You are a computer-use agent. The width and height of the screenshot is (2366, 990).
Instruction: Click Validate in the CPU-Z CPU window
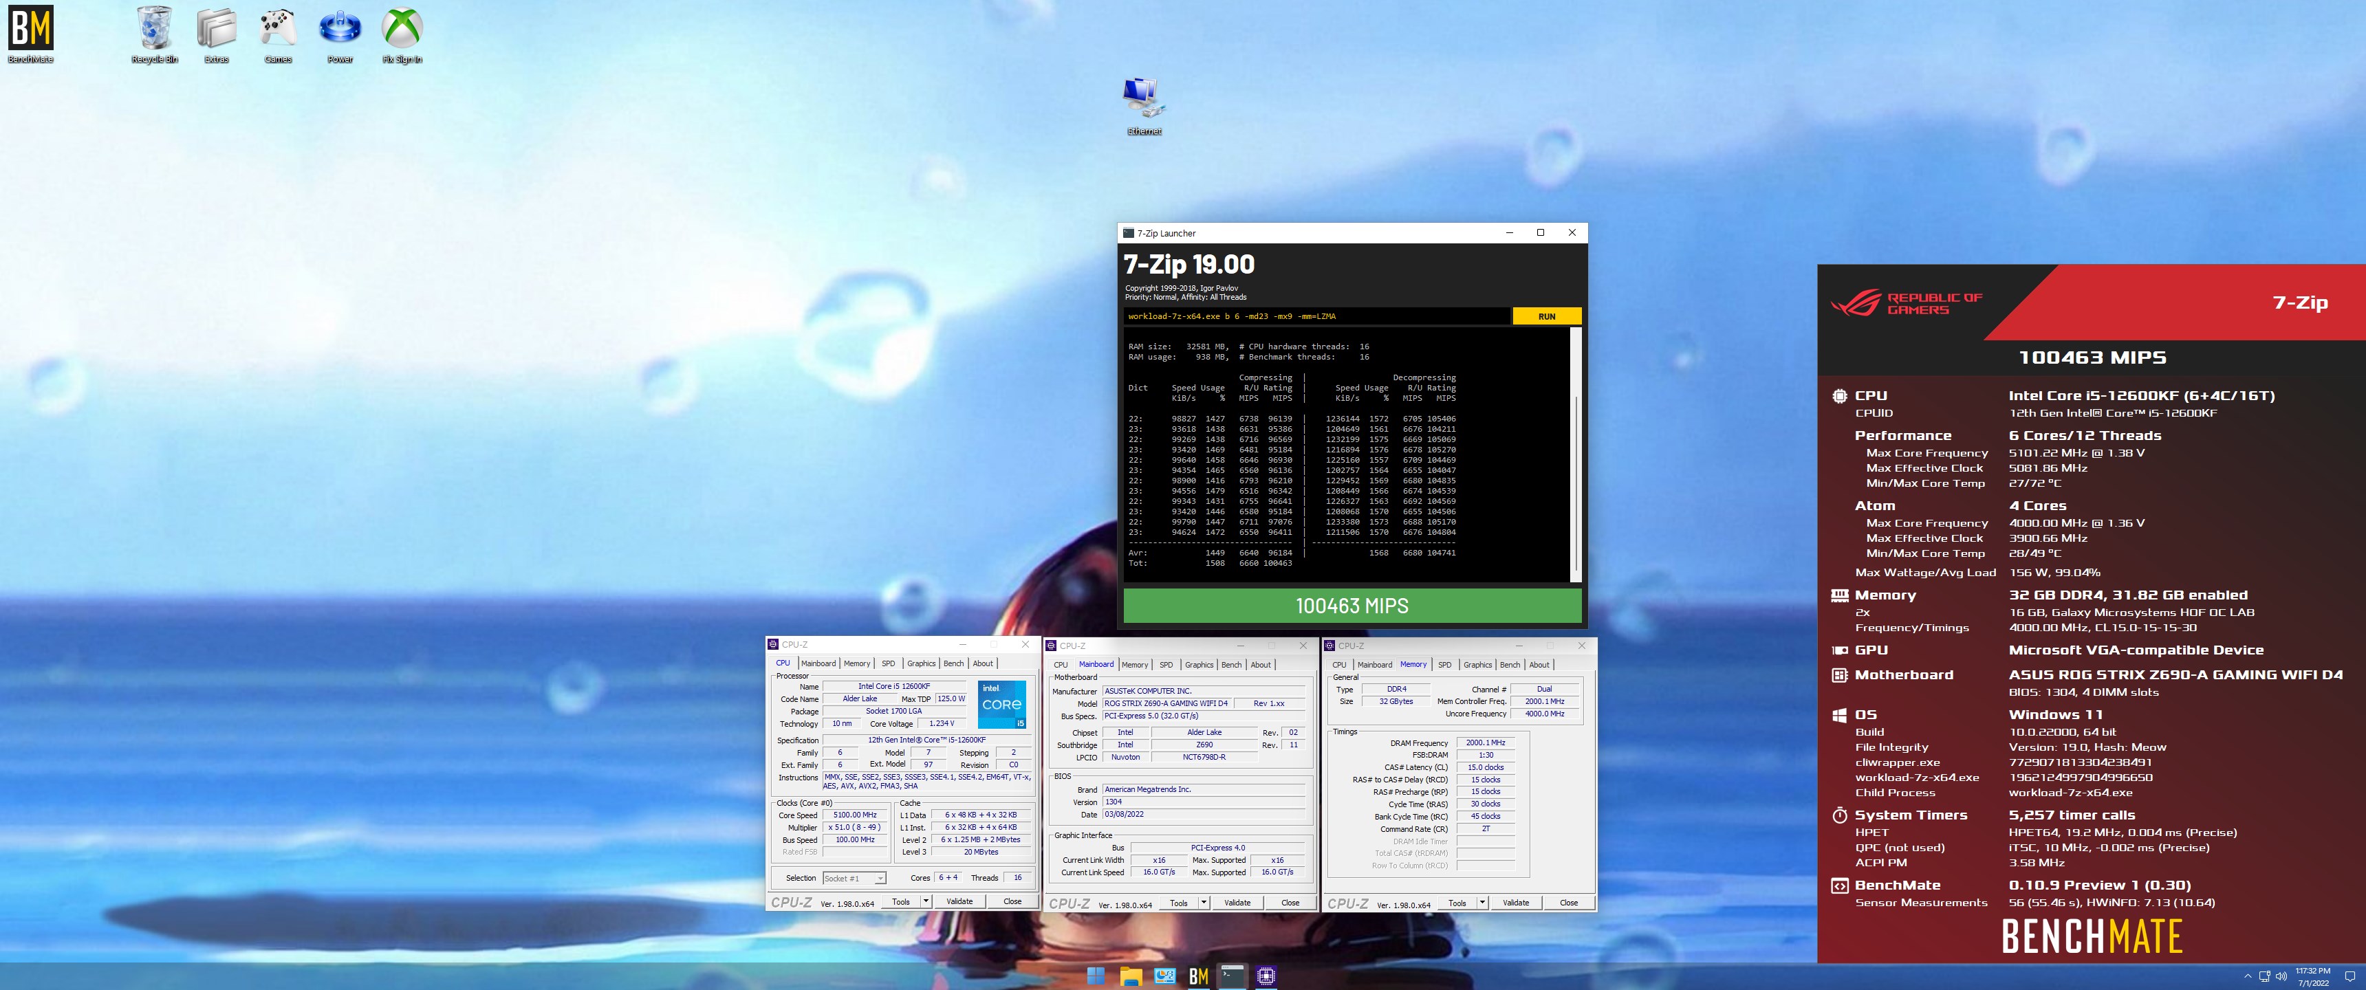tap(959, 902)
